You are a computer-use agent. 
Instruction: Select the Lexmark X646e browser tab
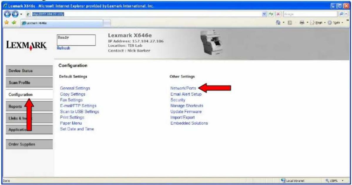tap(61, 23)
